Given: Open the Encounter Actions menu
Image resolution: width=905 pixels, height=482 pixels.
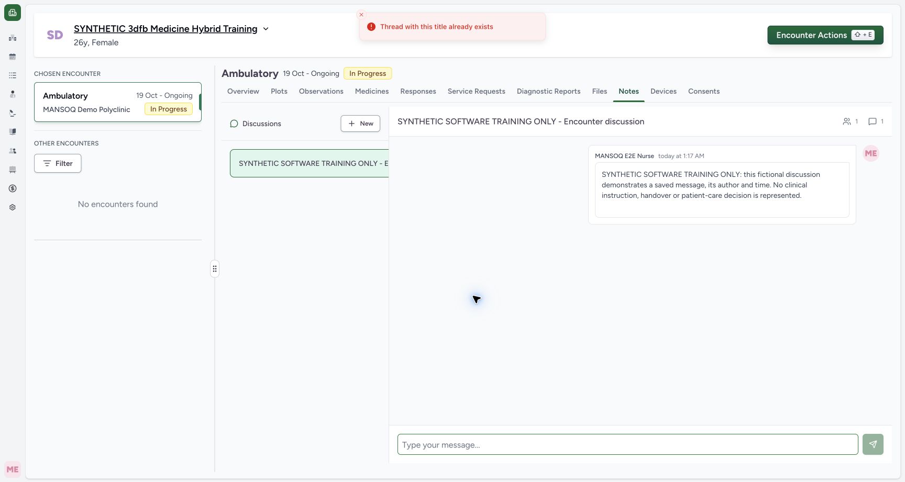Looking at the screenshot, I should pos(825,35).
